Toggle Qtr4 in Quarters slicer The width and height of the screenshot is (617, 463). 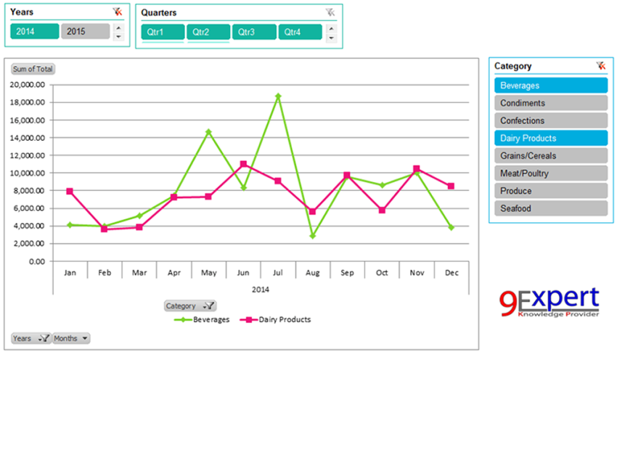coord(301,32)
